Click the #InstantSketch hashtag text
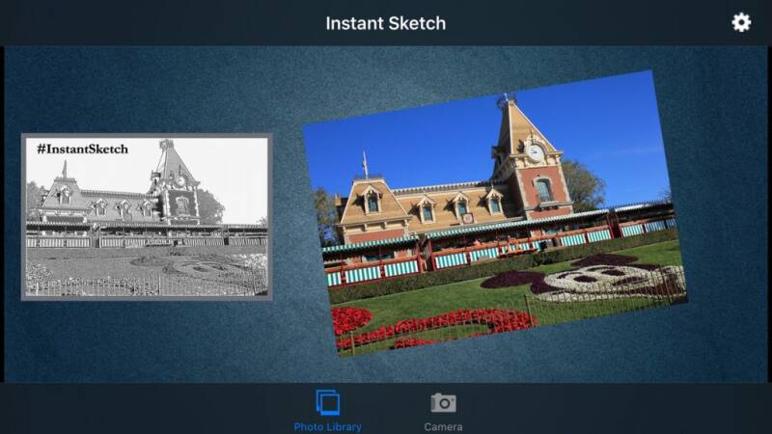Viewport: 772px width, 434px height. [82, 149]
